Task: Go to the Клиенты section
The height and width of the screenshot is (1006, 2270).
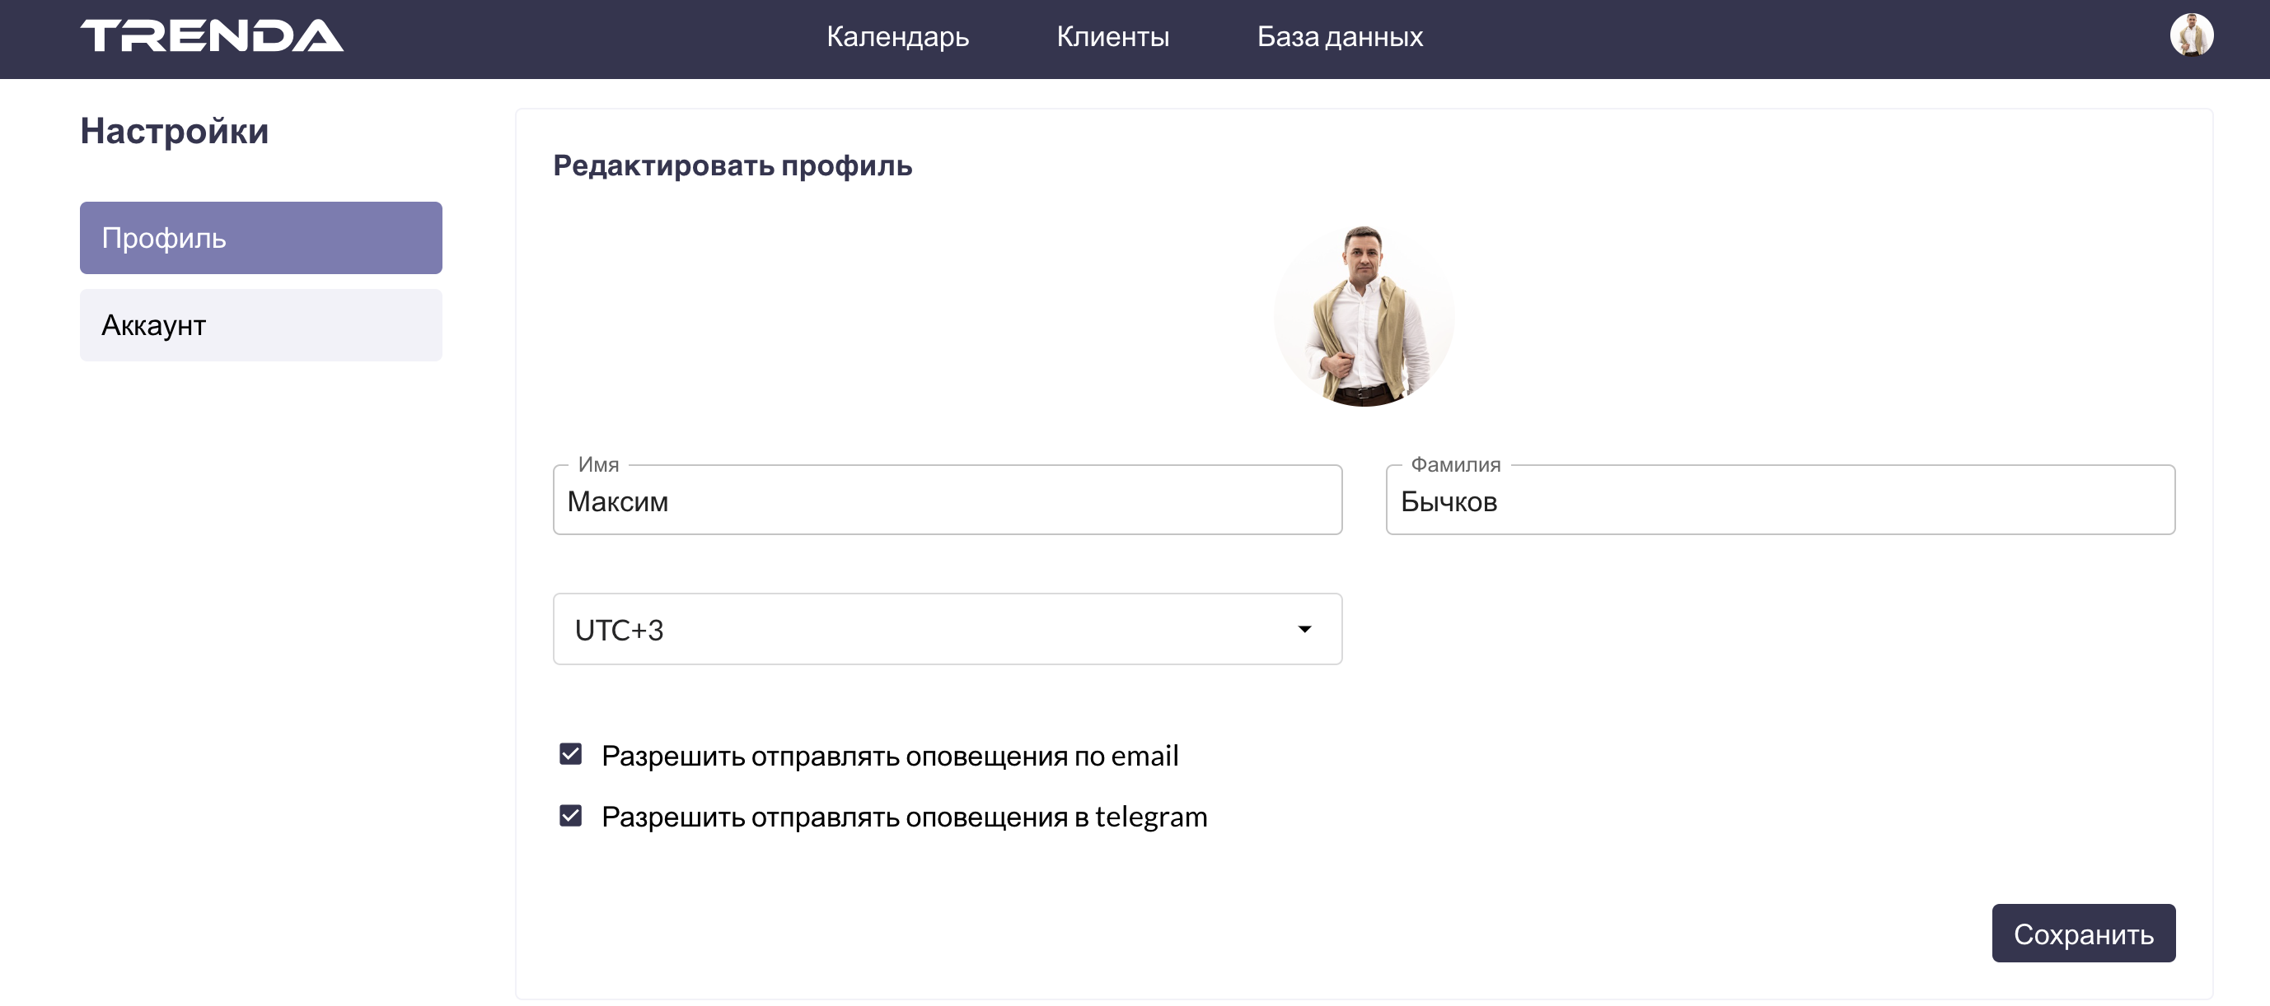Action: [1112, 37]
